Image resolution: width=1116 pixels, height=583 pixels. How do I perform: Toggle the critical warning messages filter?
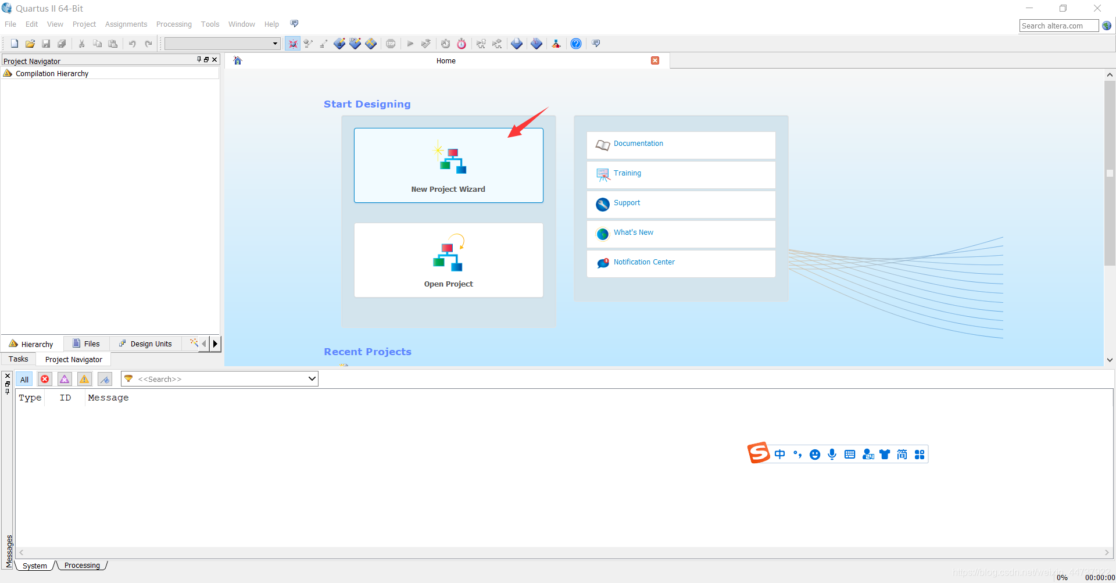(x=65, y=380)
